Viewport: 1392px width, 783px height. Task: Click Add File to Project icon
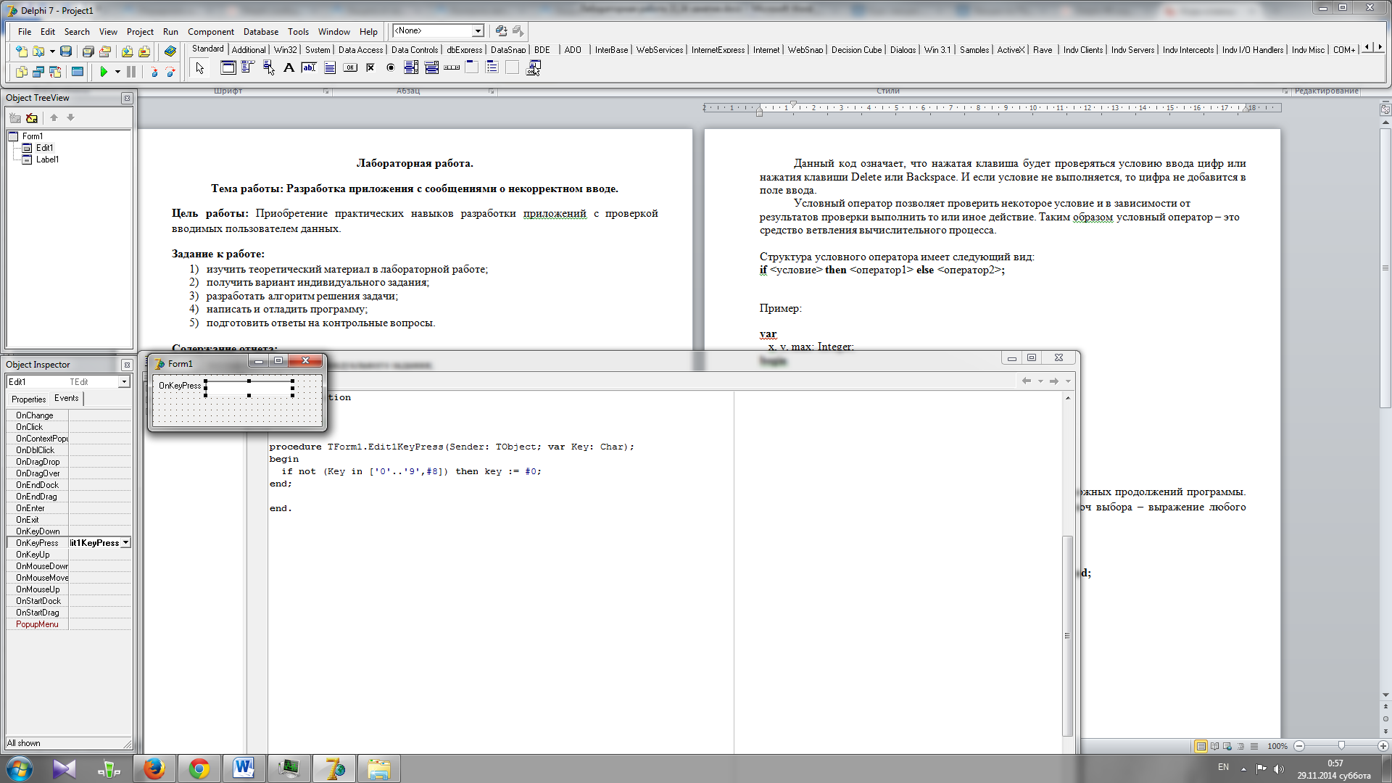pyautogui.click(x=127, y=51)
